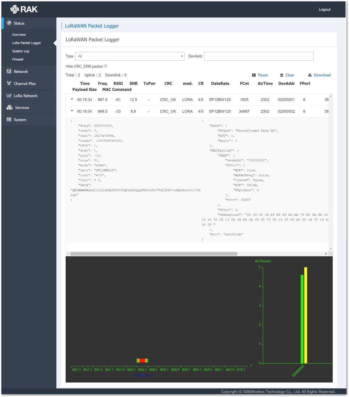Click the horizontal scrollbar right arrow
The image size is (349, 397).
(326, 254)
